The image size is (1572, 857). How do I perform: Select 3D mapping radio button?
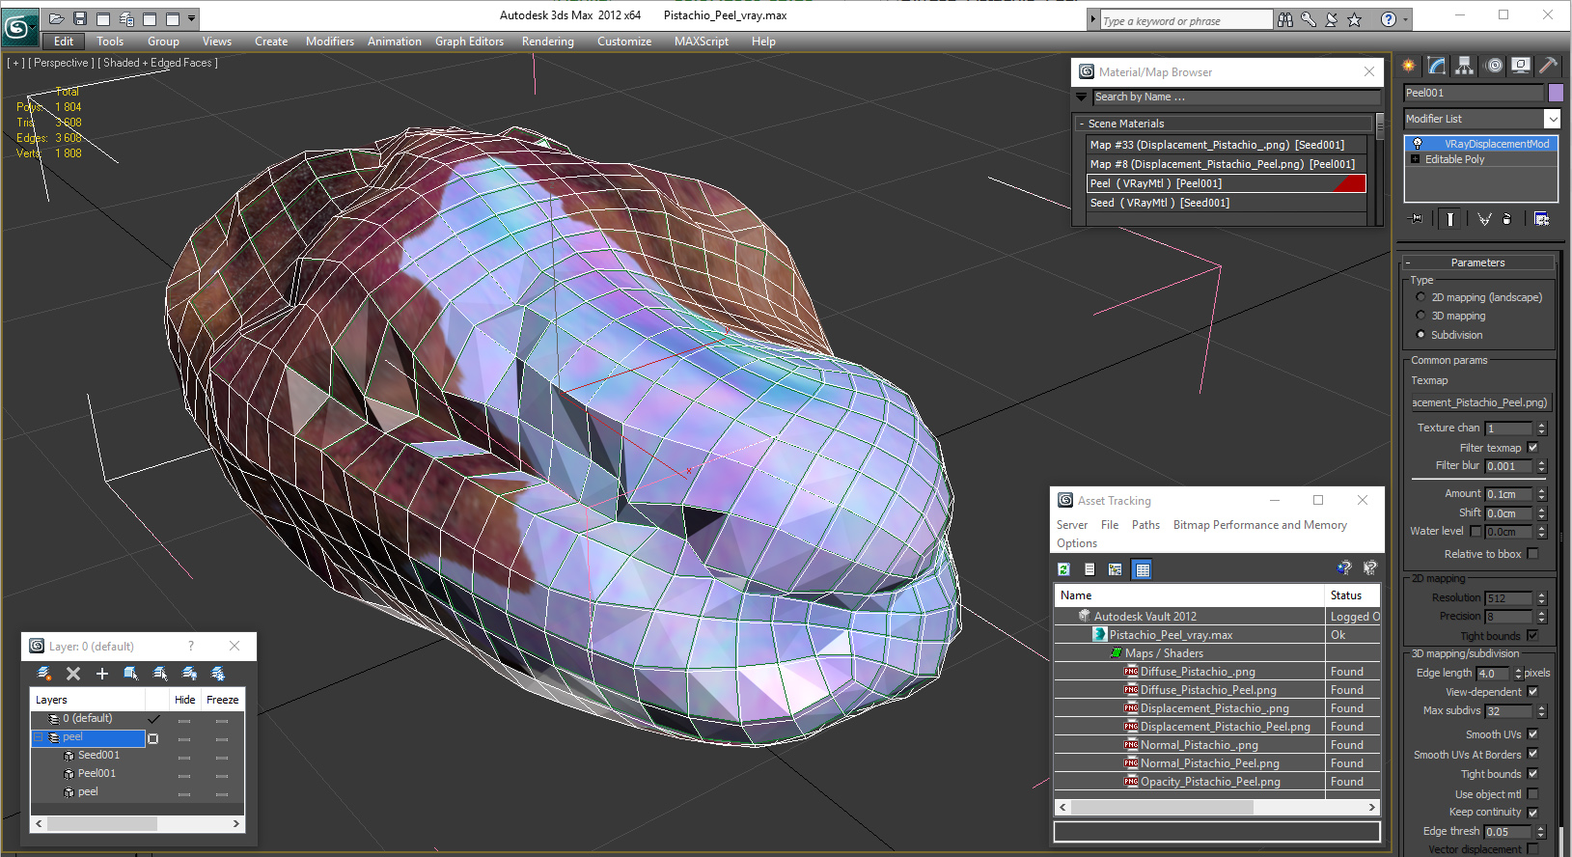(x=1420, y=316)
